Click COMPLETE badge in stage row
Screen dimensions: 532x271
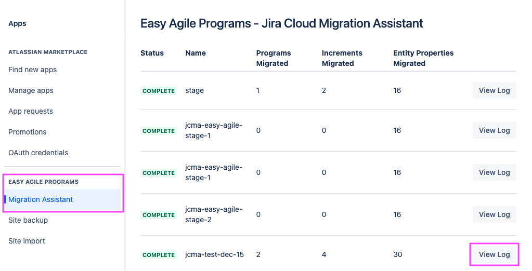[x=159, y=91]
